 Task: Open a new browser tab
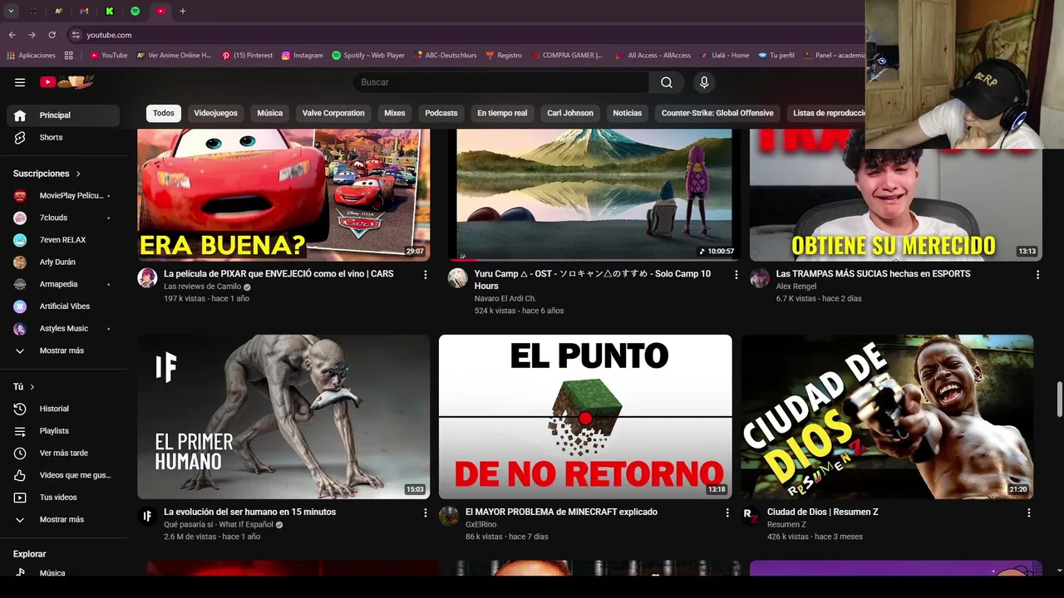click(x=183, y=11)
